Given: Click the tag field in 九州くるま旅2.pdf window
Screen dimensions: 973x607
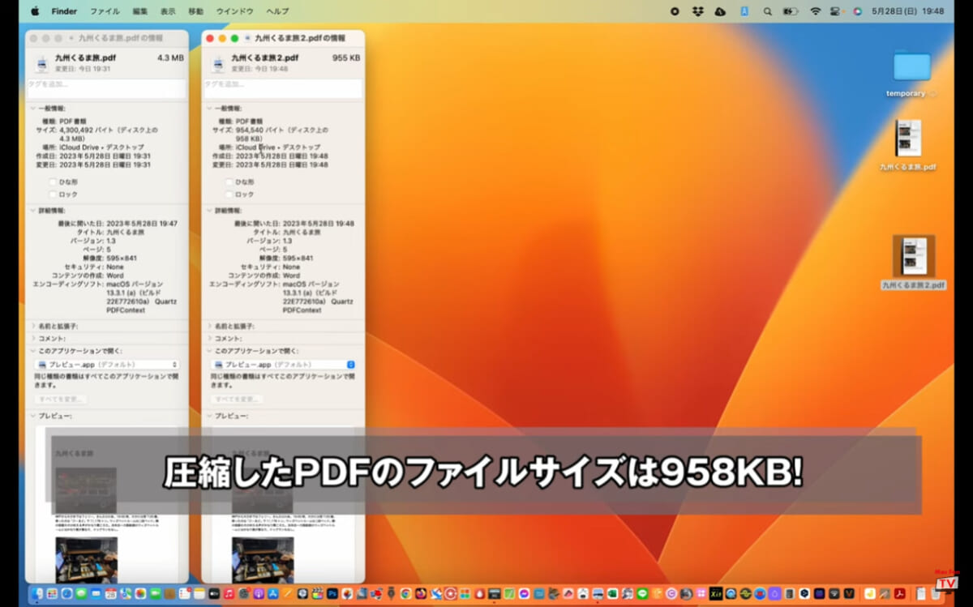Looking at the screenshot, I should 283,88.
